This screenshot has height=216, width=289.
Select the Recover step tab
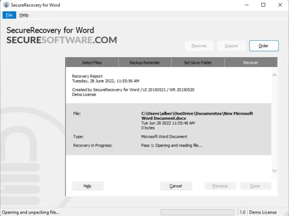point(251,62)
